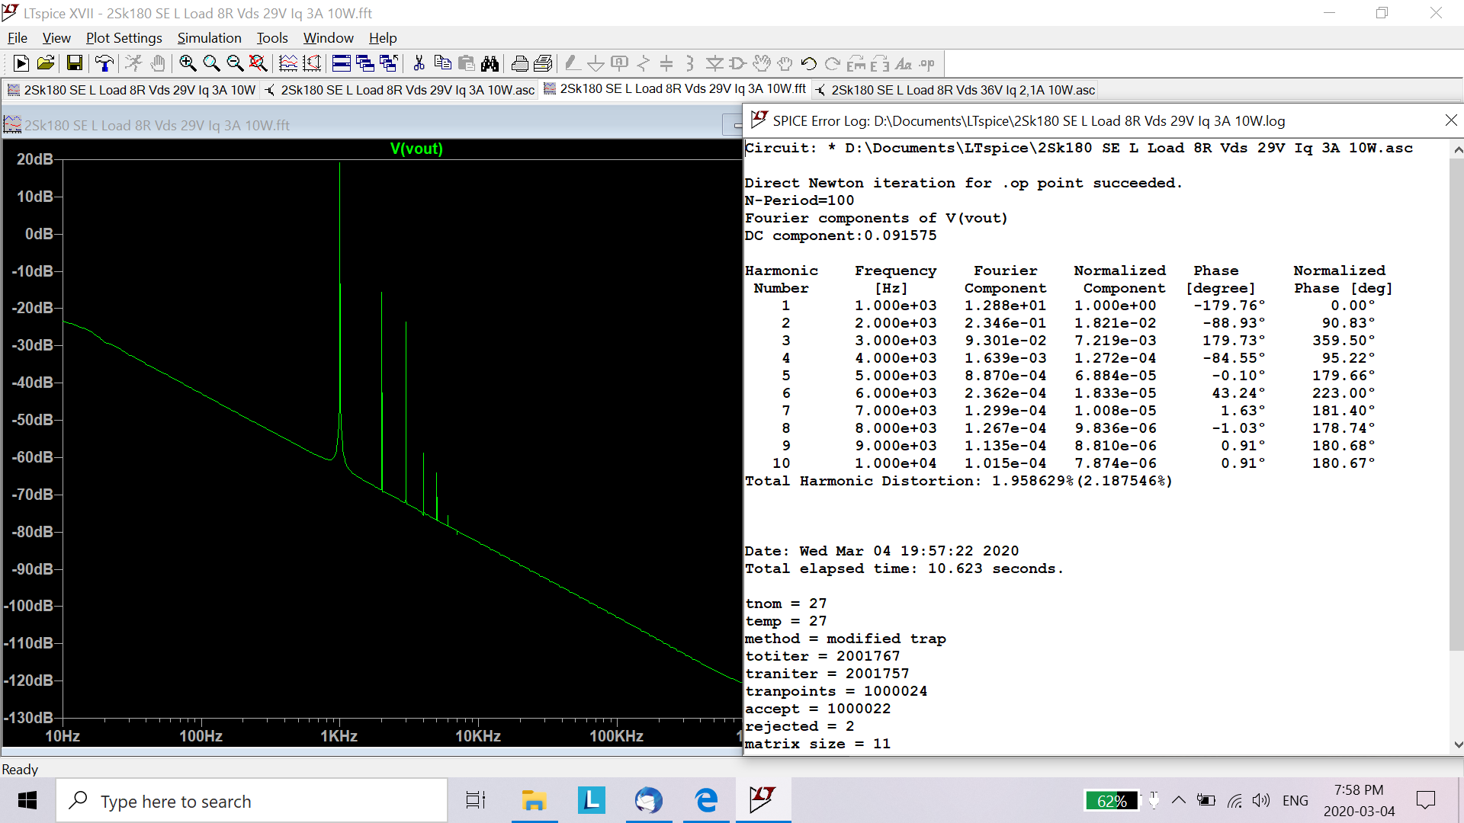Screen dimensions: 1464x823
Task: Open the File menu
Action: tap(17, 38)
